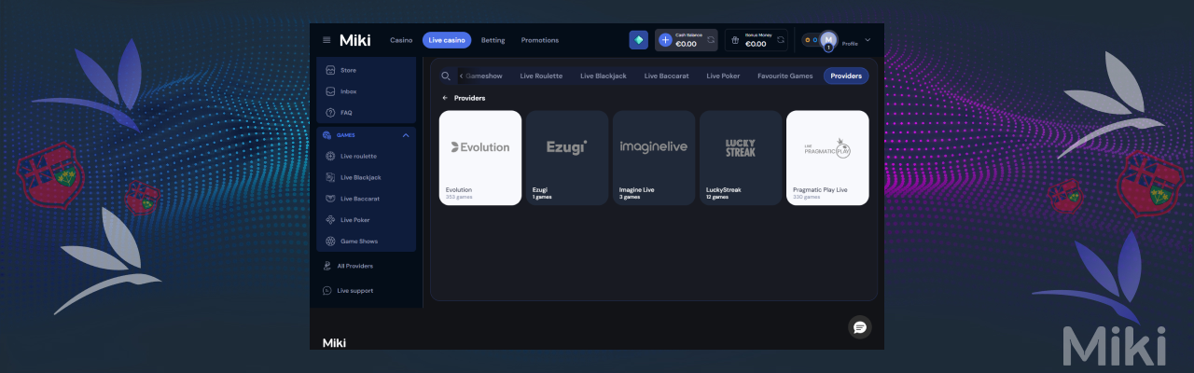Viewport: 1194px width, 373px height.
Task: Click the "3 games" count under Imagine Live
Action: pyautogui.click(x=629, y=197)
